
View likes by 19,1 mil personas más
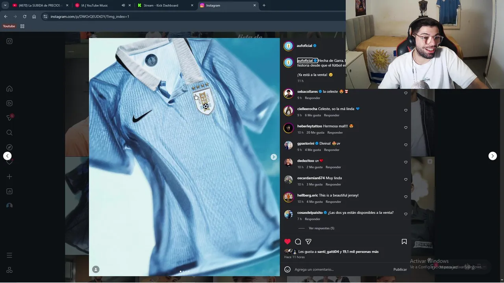360,252
